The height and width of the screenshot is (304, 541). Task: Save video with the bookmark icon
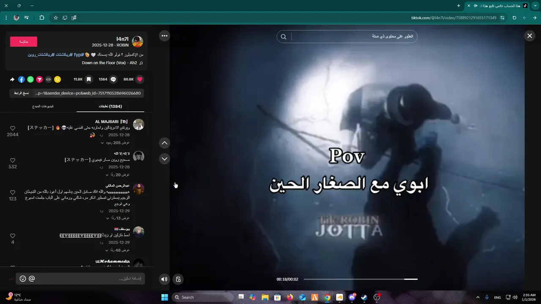(x=89, y=79)
